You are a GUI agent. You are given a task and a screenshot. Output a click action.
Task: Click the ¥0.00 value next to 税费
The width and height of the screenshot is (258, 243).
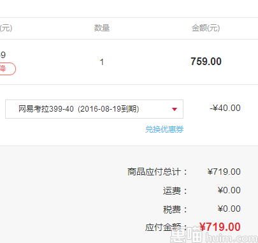229,209
